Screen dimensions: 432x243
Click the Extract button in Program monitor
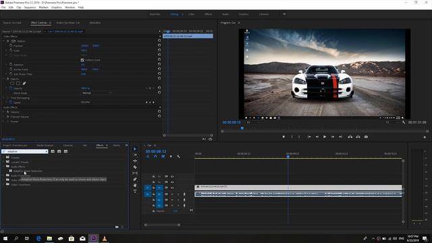358,136
